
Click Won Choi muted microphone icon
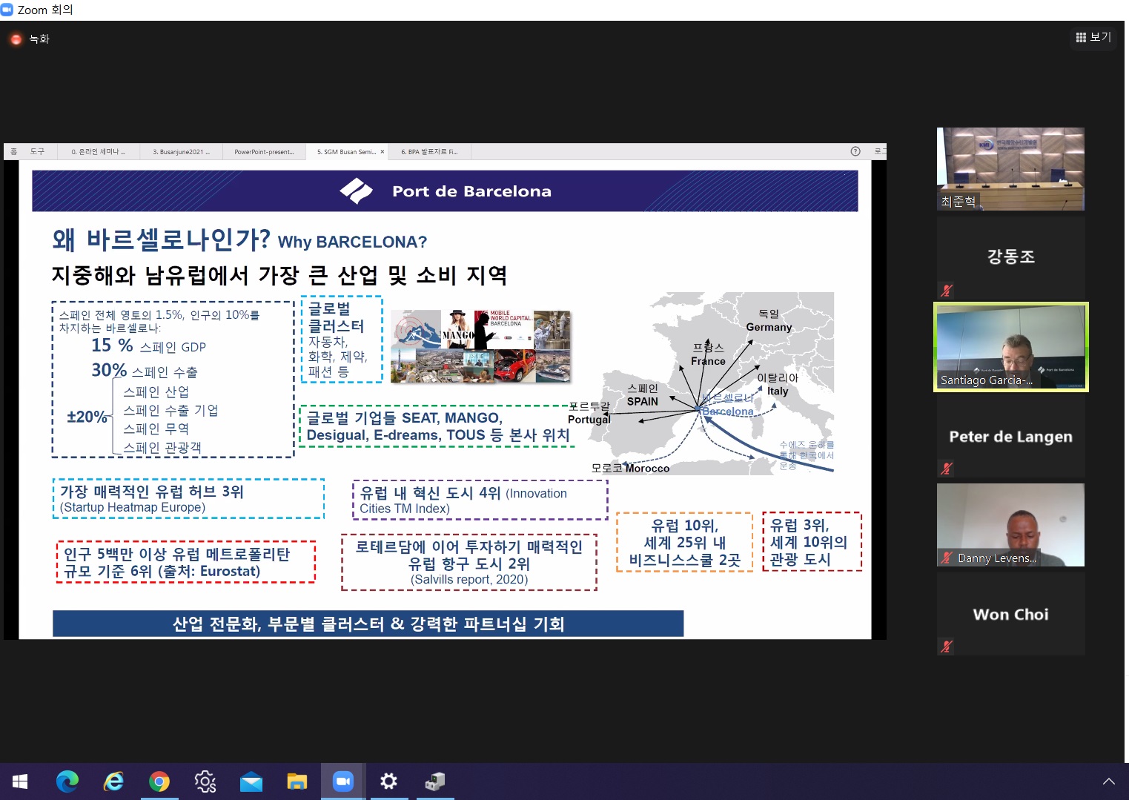[x=947, y=647]
